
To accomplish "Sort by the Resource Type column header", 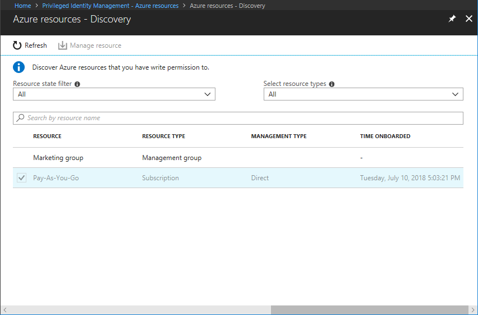I will tap(163, 136).
